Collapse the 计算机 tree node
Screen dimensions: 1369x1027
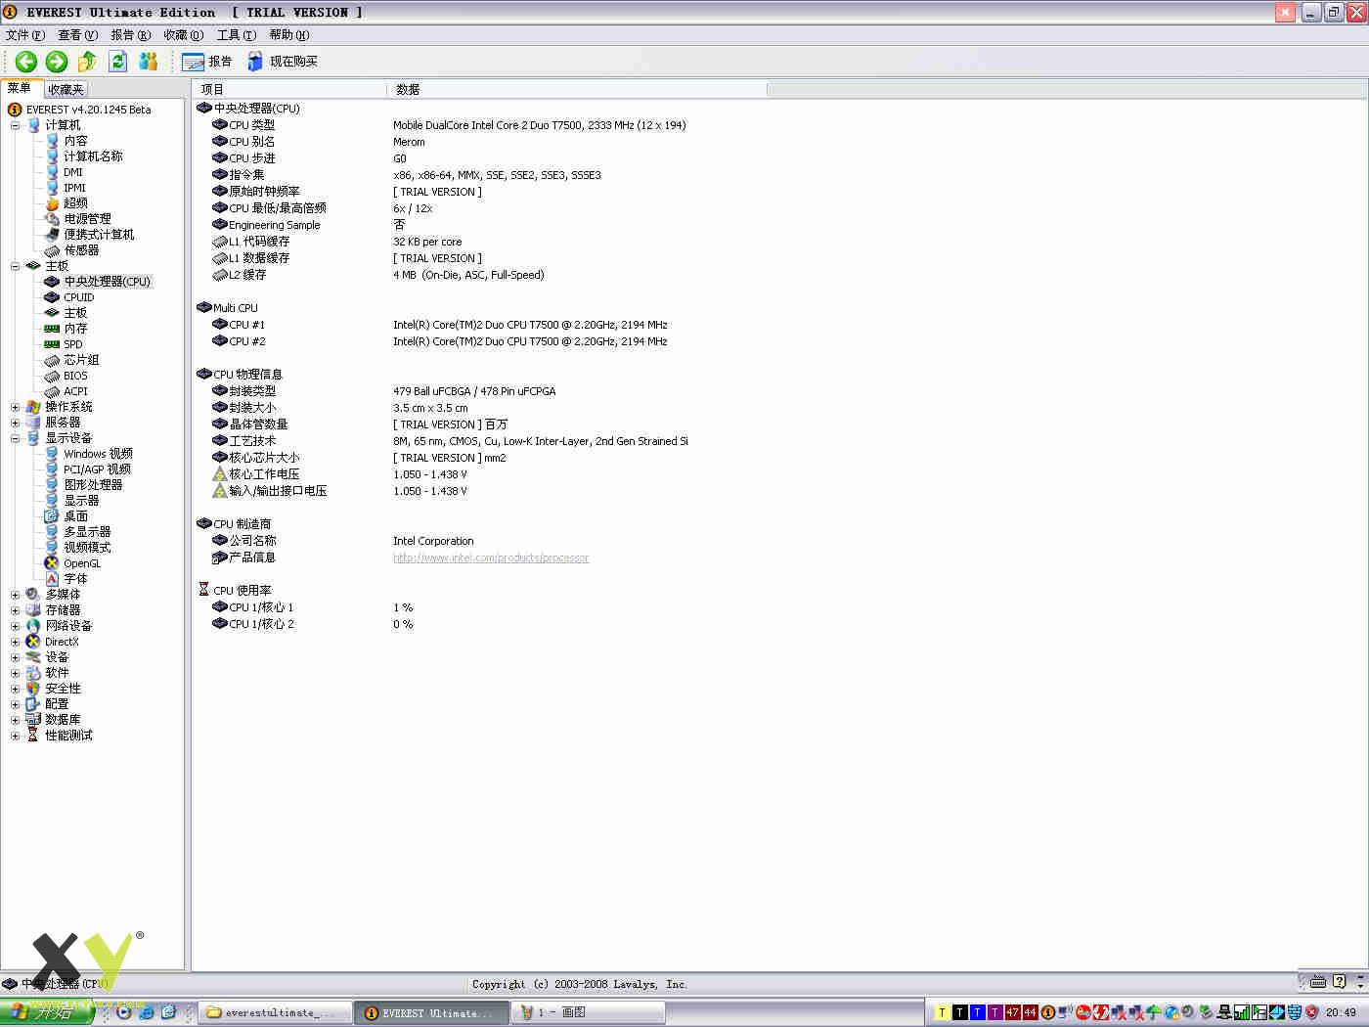click(x=15, y=125)
